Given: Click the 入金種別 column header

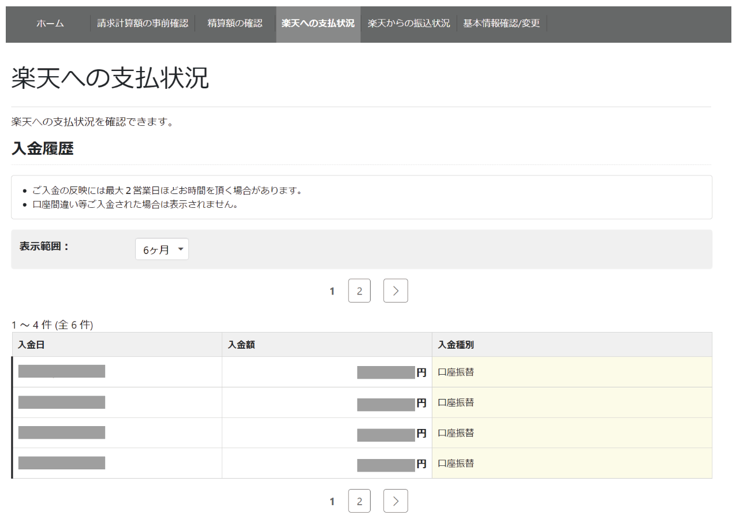Looking at the screenshot, I should click(456, 345).
